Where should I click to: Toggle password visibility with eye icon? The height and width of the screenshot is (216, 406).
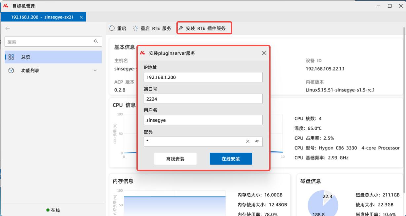tap(257, 142)
